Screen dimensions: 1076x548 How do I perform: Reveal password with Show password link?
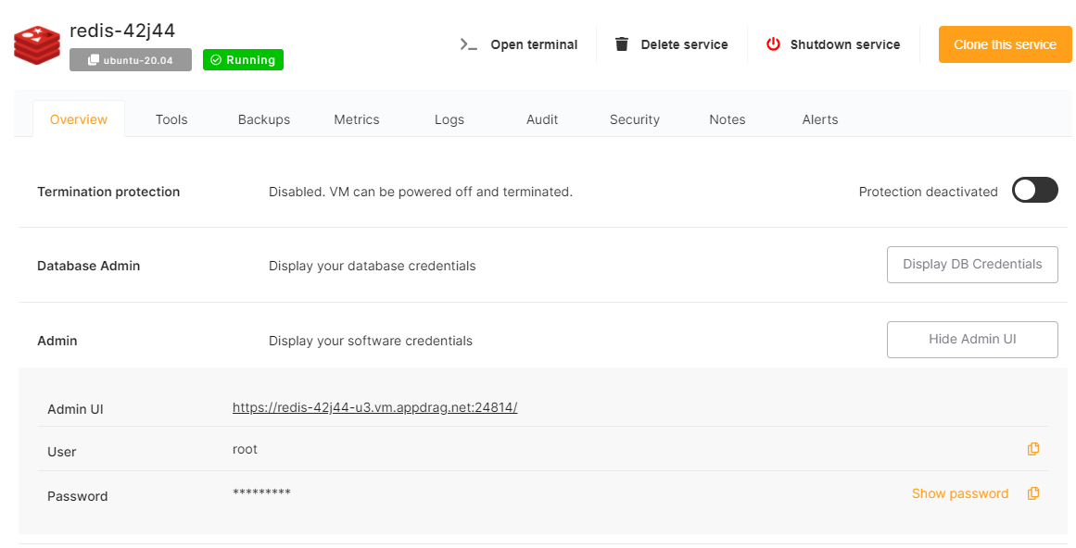959,493
